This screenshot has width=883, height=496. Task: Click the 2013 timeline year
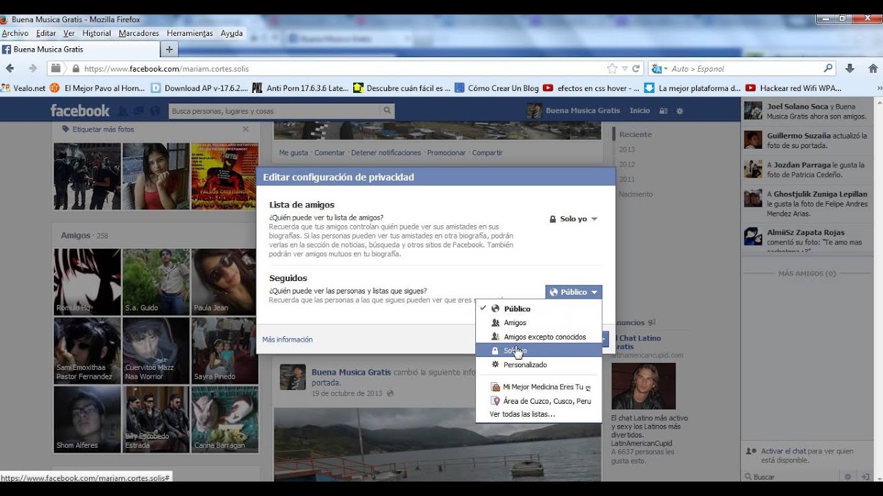tap(627, 149)
